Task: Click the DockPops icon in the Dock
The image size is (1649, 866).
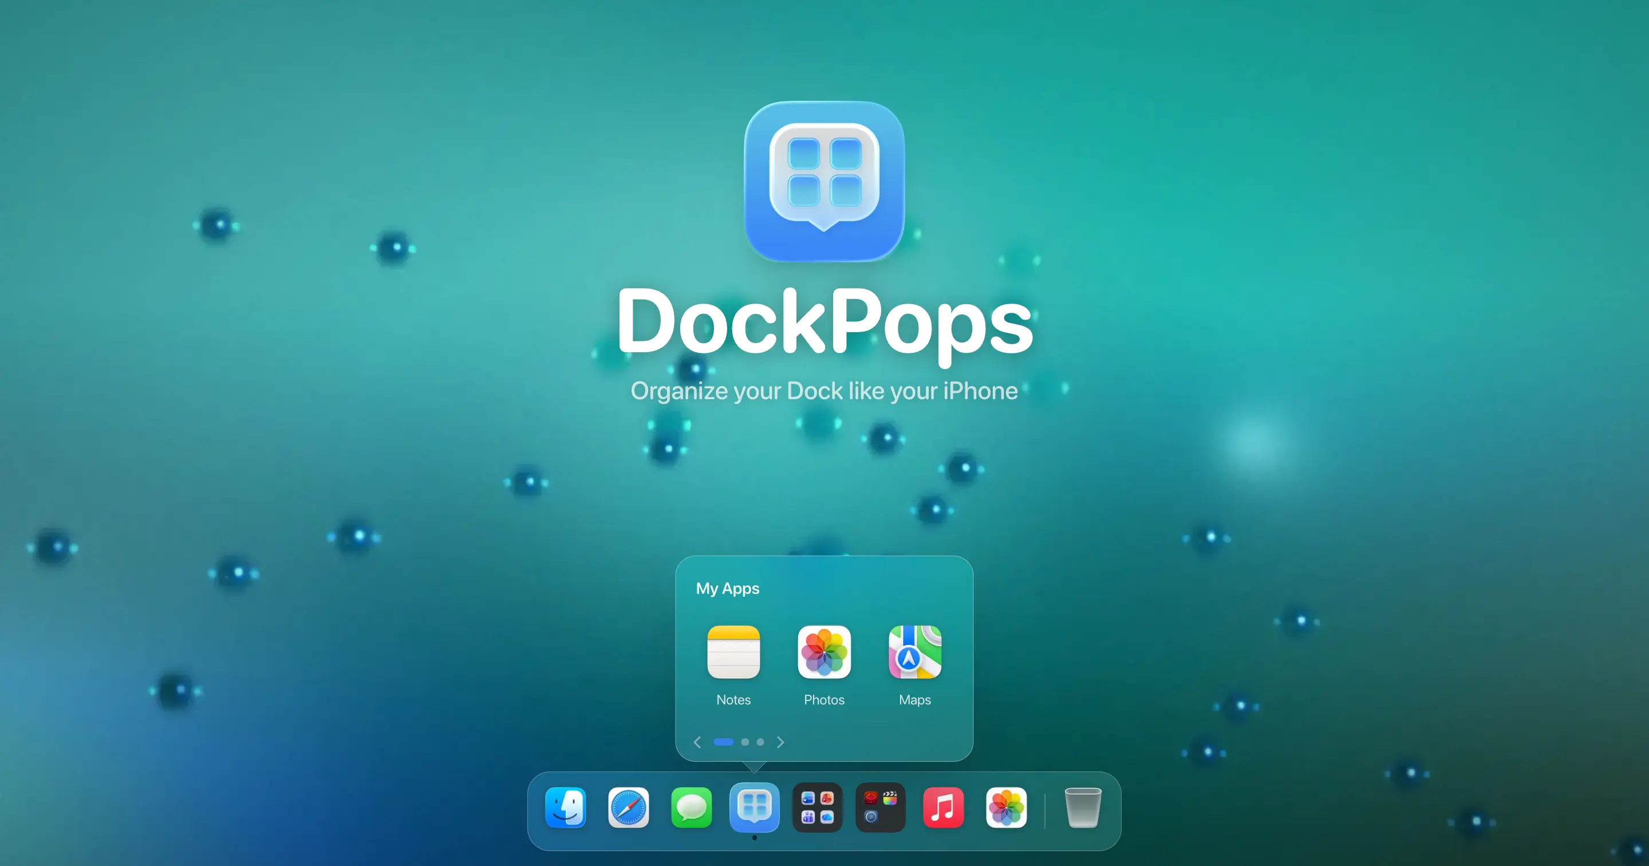Action: point(754,807)
